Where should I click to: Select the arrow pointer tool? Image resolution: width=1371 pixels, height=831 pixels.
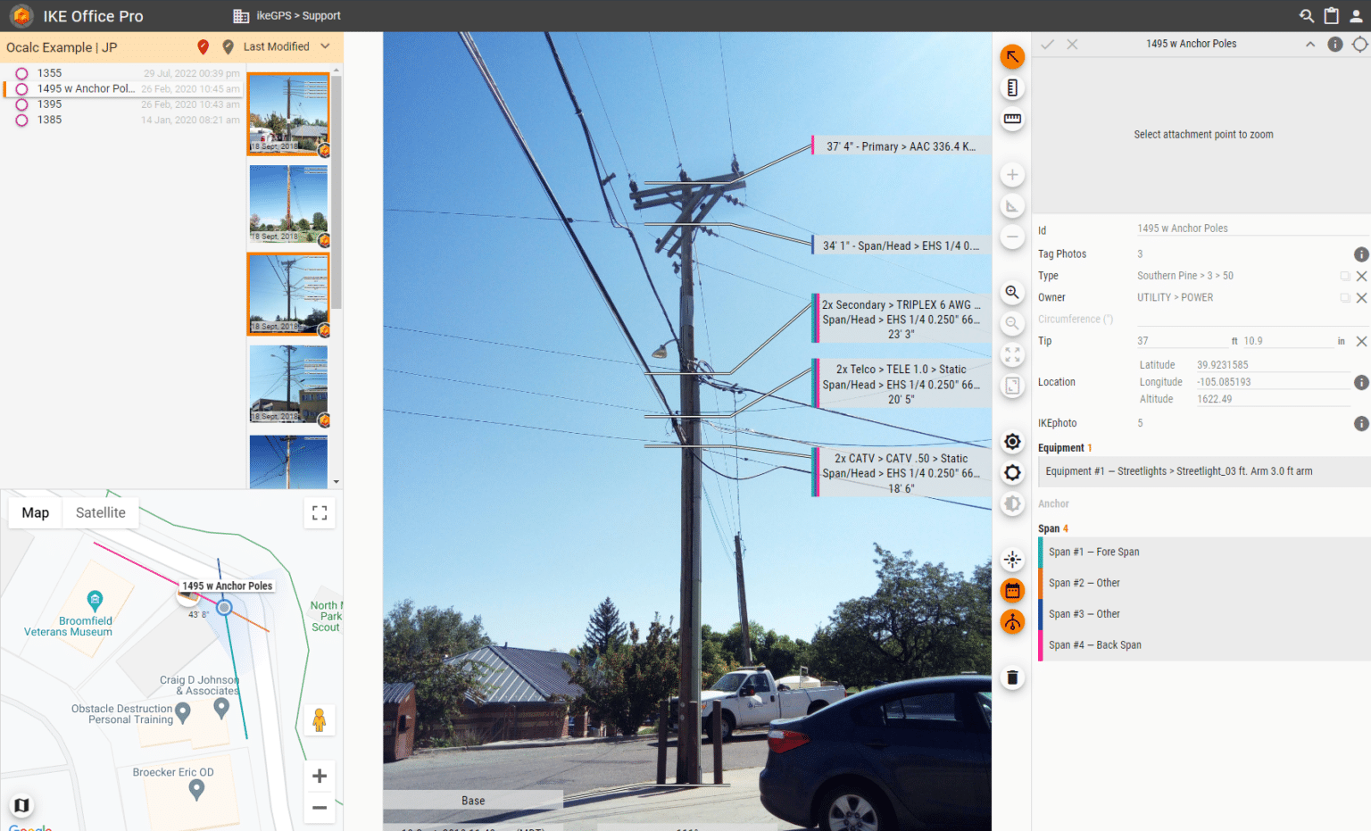click(x=1011, y=56)
